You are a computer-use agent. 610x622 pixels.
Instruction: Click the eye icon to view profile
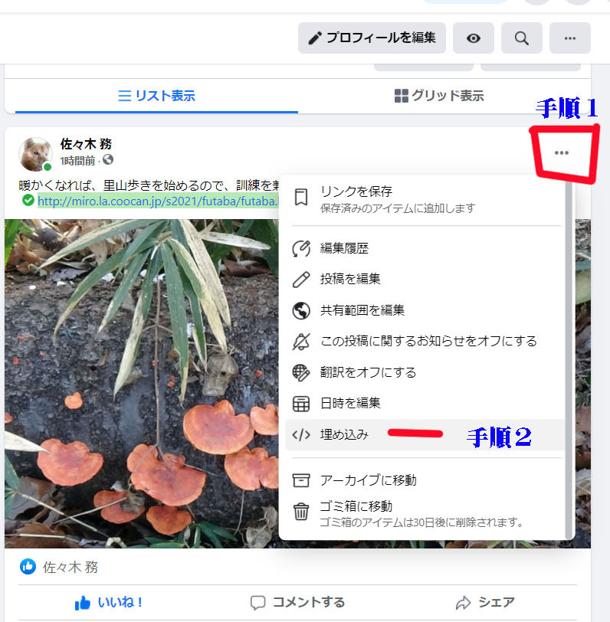473,38
